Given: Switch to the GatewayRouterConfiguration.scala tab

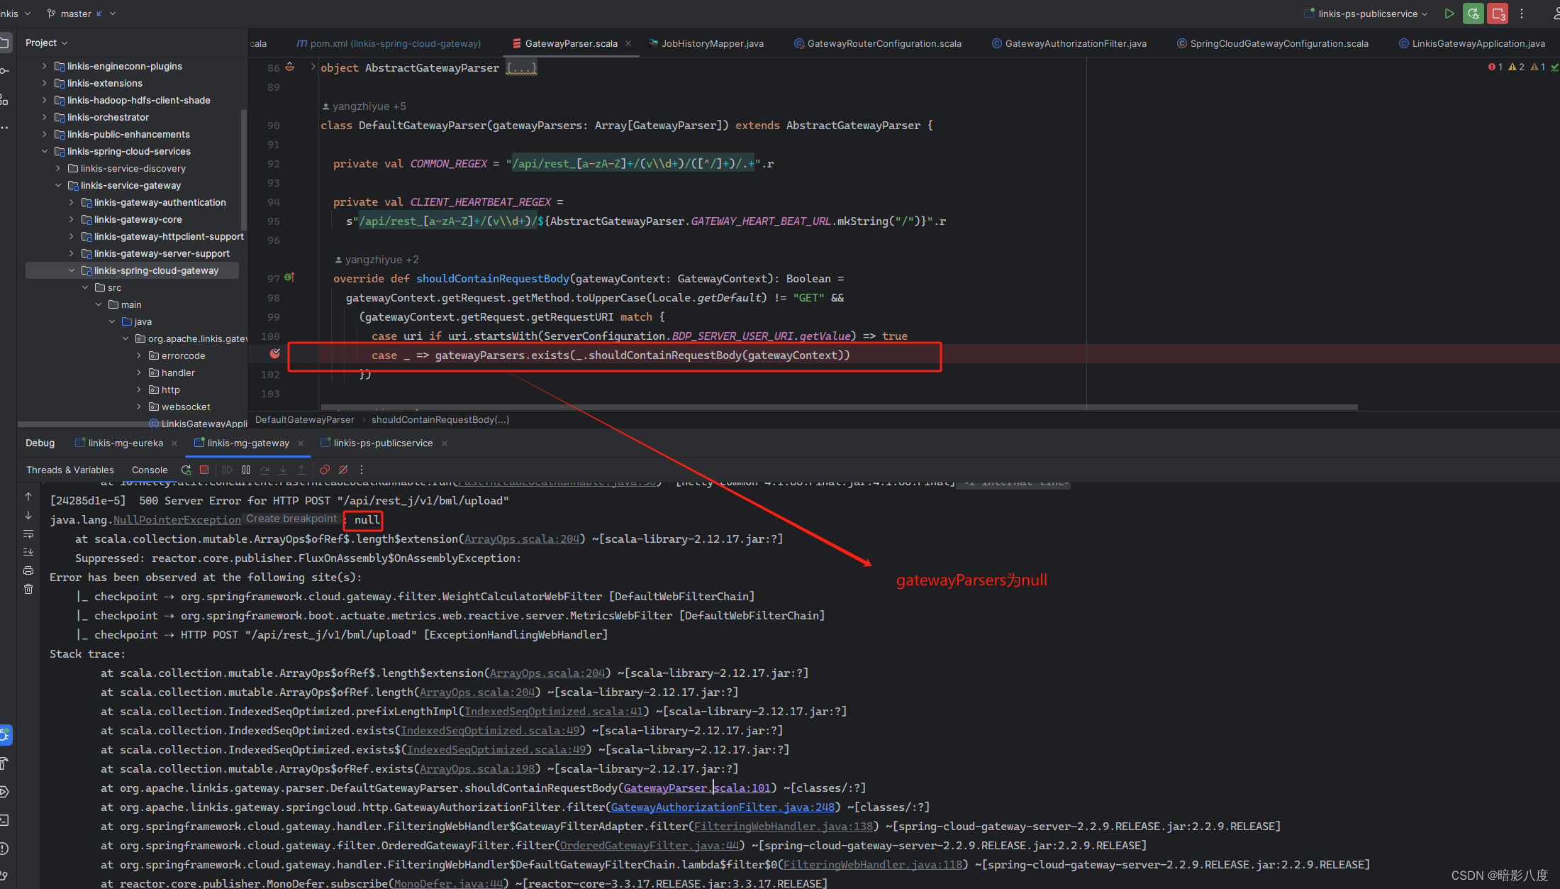Looking at the screenshot, I should [877, 43].
